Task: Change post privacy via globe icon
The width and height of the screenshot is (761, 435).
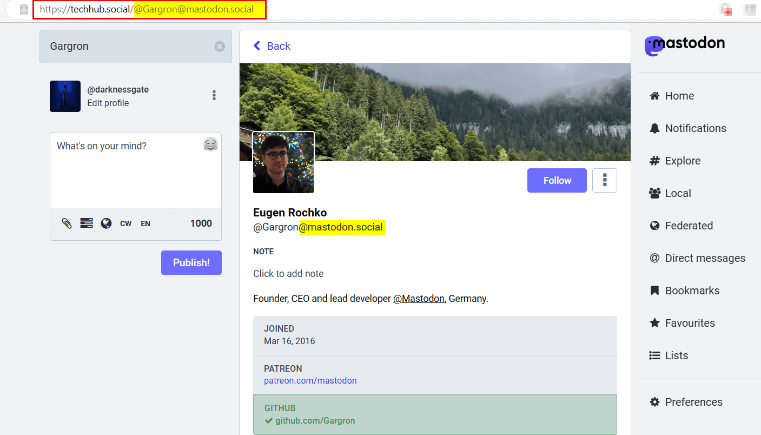Action: (106, 223)
